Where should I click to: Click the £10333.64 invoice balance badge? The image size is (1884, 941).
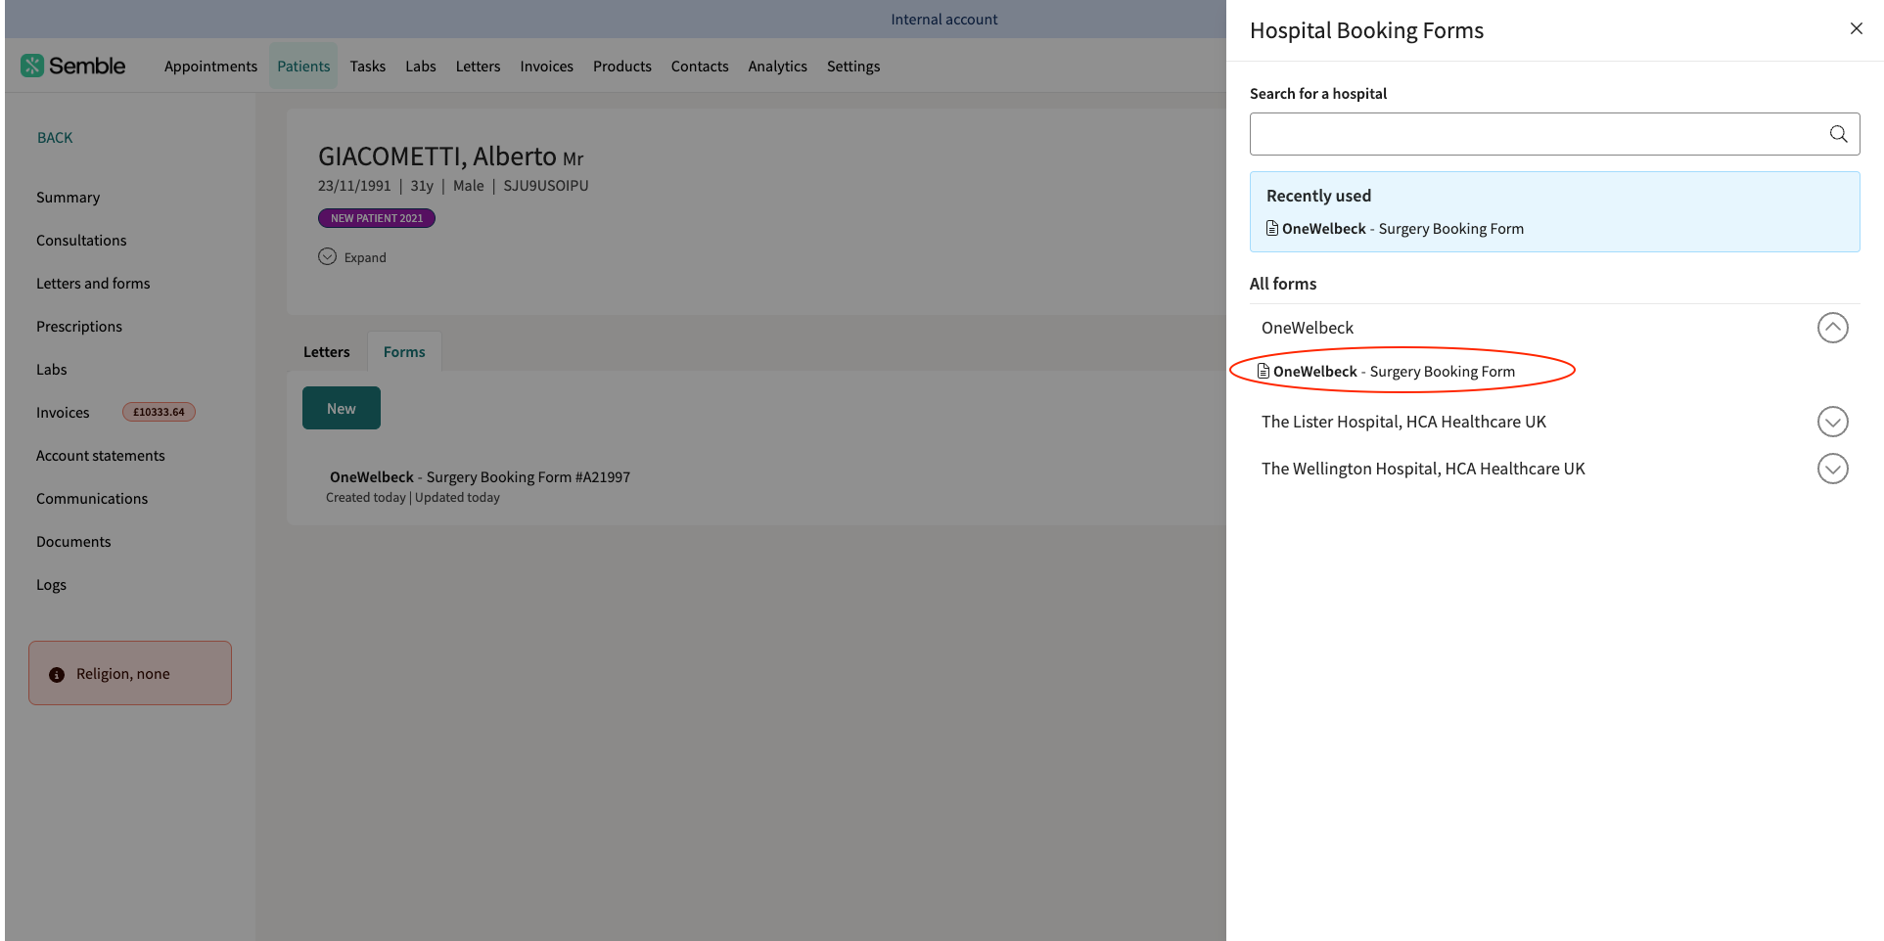159,412
